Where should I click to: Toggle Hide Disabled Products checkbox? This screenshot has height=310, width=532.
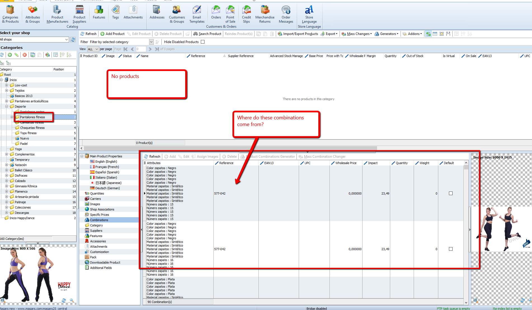[203, 42]
